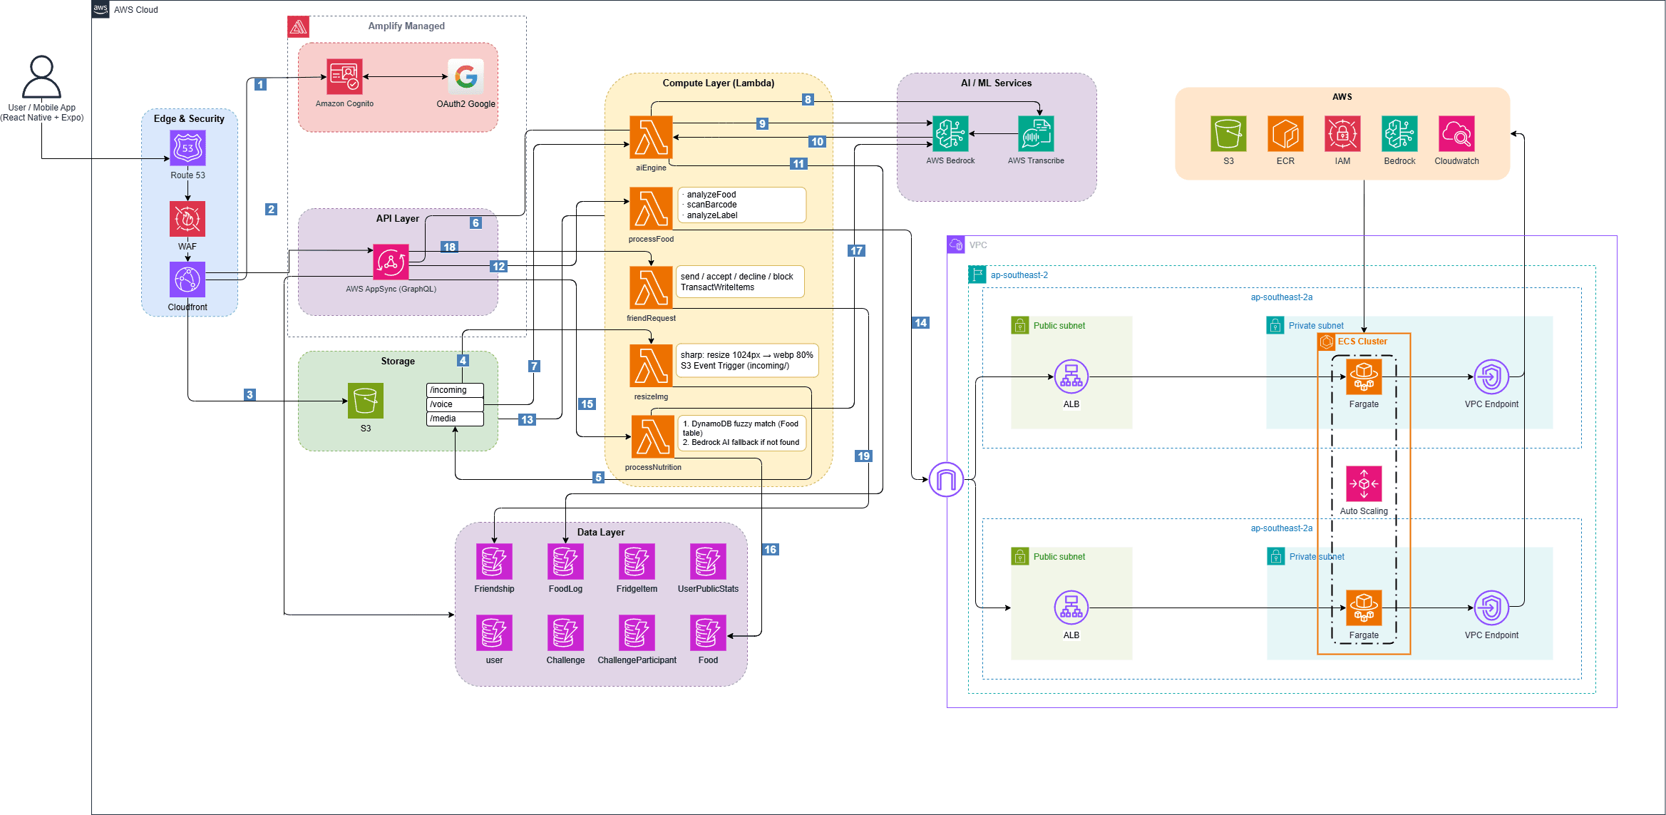Click the FoodLog DynamoDB table icon
Viewport: 1666px width, 815px height.
tap(565, 561)
